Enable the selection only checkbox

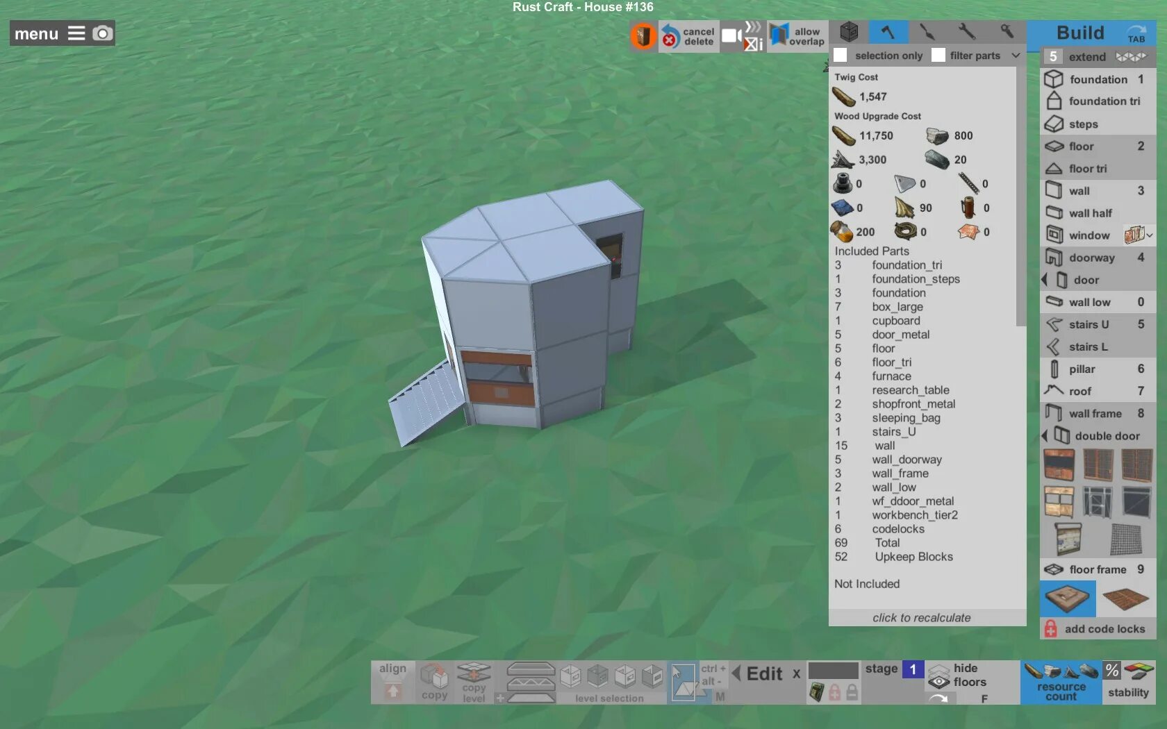point(841,56)
